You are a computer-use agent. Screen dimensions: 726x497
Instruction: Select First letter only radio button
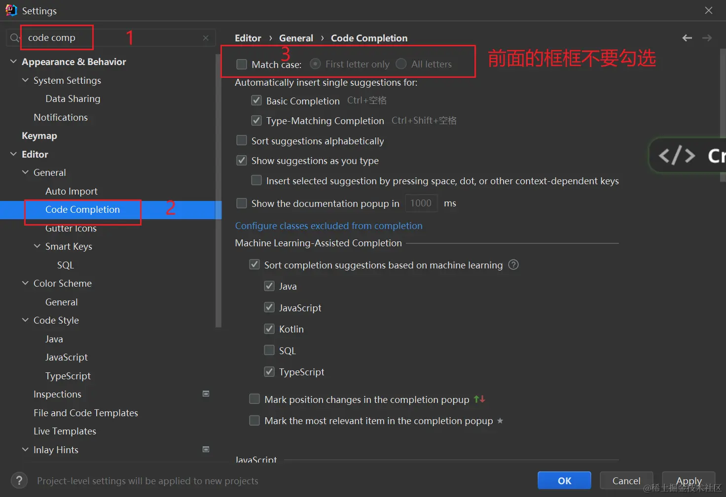pyautogui.click(x=315, y=64)
